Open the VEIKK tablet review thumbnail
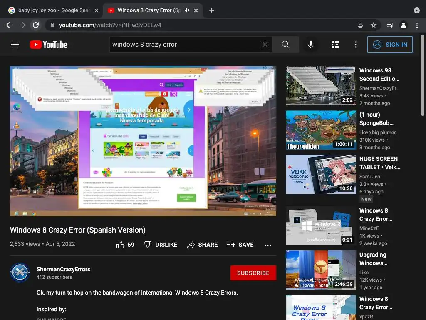 (x=321, y=174)
